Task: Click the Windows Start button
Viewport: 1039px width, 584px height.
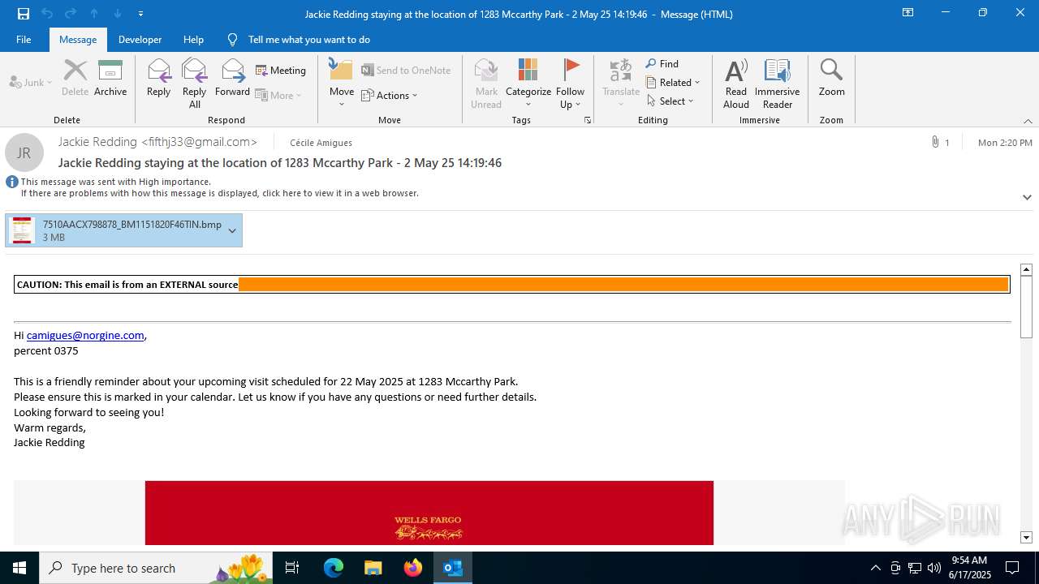Action: click(19, 568)
